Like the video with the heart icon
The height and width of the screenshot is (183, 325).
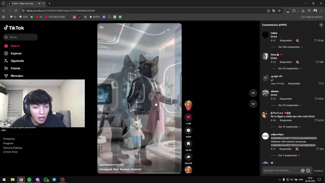[188, 117]
